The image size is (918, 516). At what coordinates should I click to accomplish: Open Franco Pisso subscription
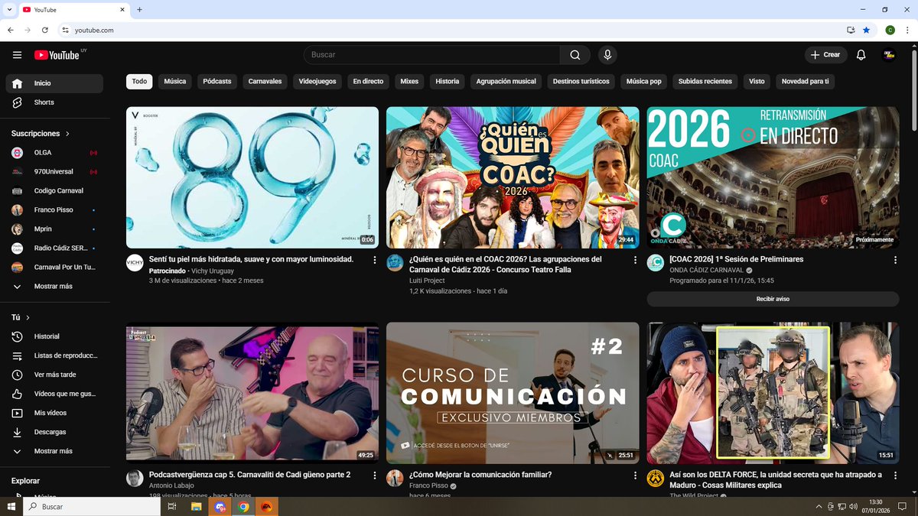click(x=54, y=209)
